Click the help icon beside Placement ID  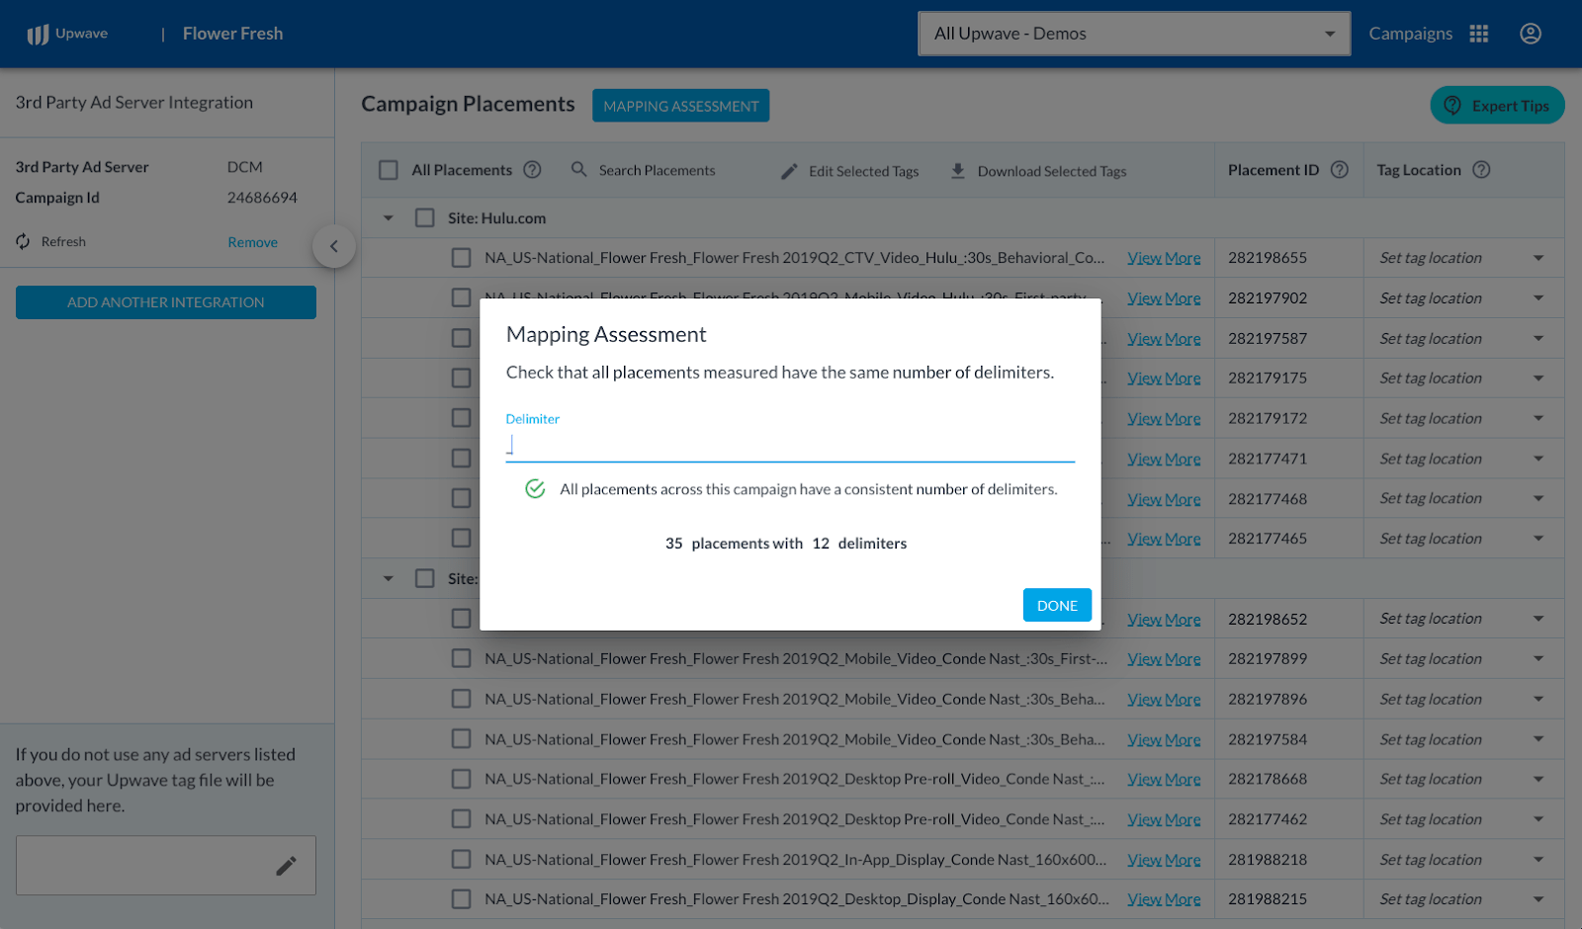click(1339, 170)
